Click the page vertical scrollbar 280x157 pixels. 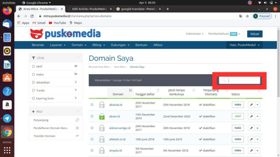point(278,63)
